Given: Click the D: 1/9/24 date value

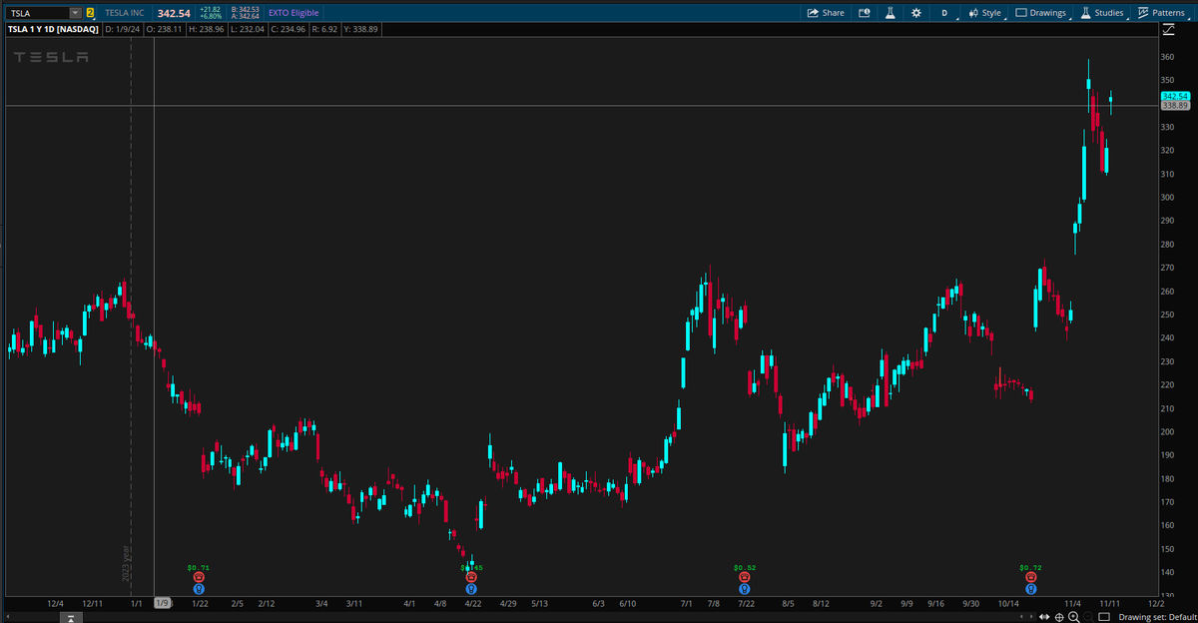Looking at the screenshot, I should point(124,30).
